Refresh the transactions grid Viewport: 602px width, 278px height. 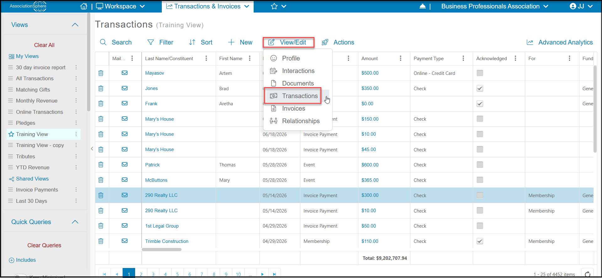588,274
